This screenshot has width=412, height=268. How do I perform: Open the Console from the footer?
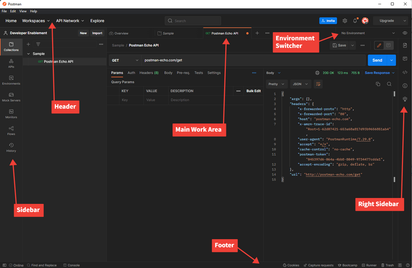(x=71, y=265)
